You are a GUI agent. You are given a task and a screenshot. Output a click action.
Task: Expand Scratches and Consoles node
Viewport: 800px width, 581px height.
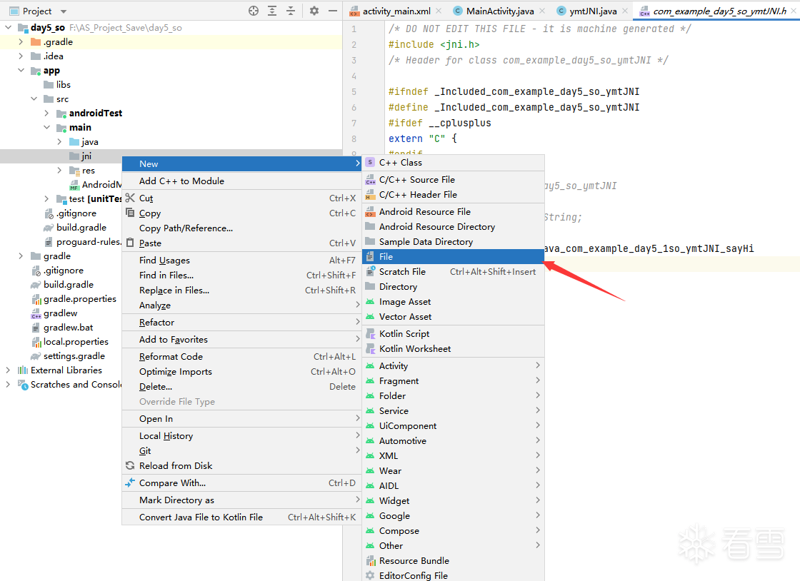coord(8,384)
